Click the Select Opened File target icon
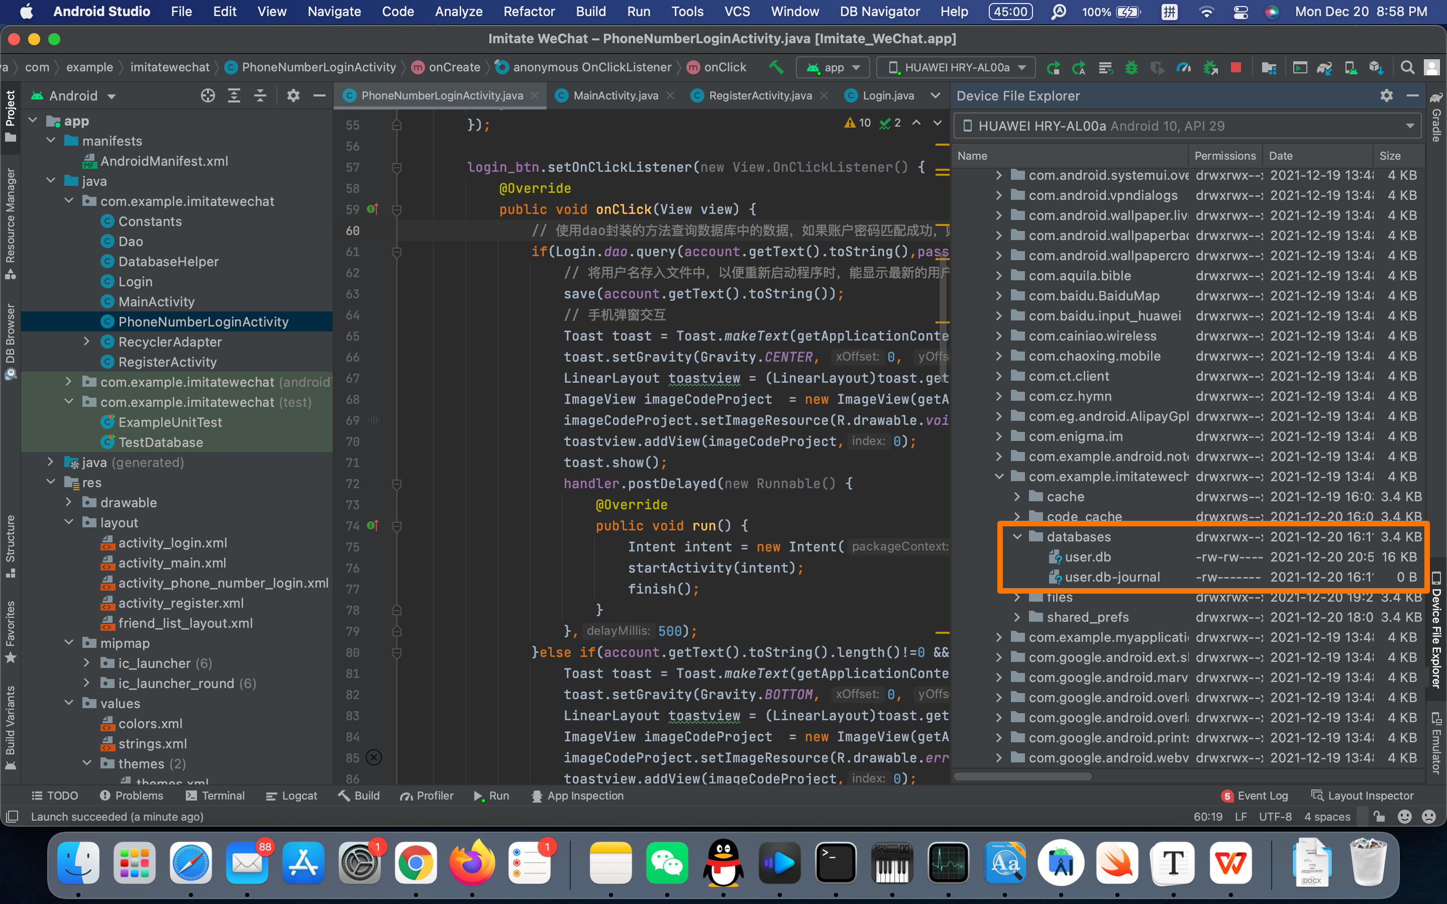The height and width of the screenshot is (904, 1447). [208, 95]
